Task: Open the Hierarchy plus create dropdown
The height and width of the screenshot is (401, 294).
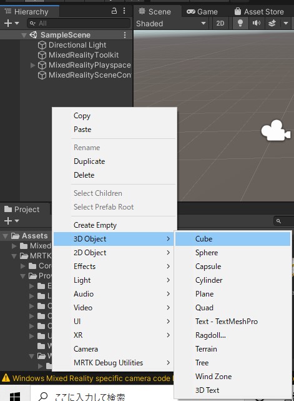Action: coord(11,23)
